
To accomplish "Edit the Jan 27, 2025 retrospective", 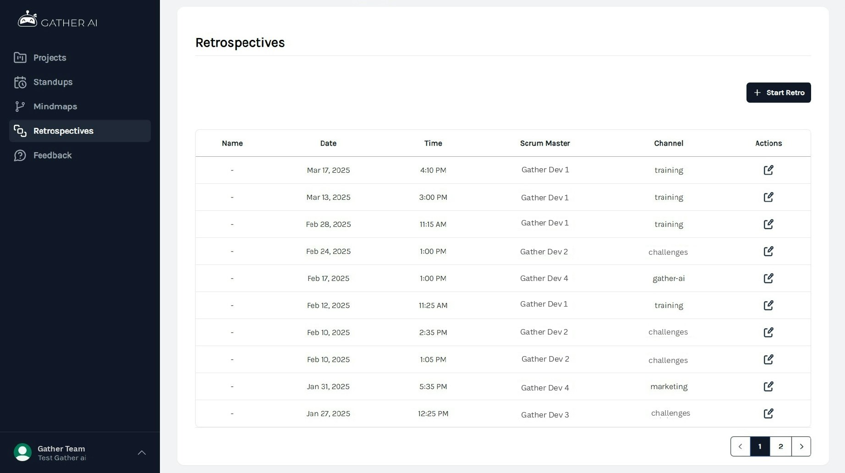I will (x=768, y=413).
